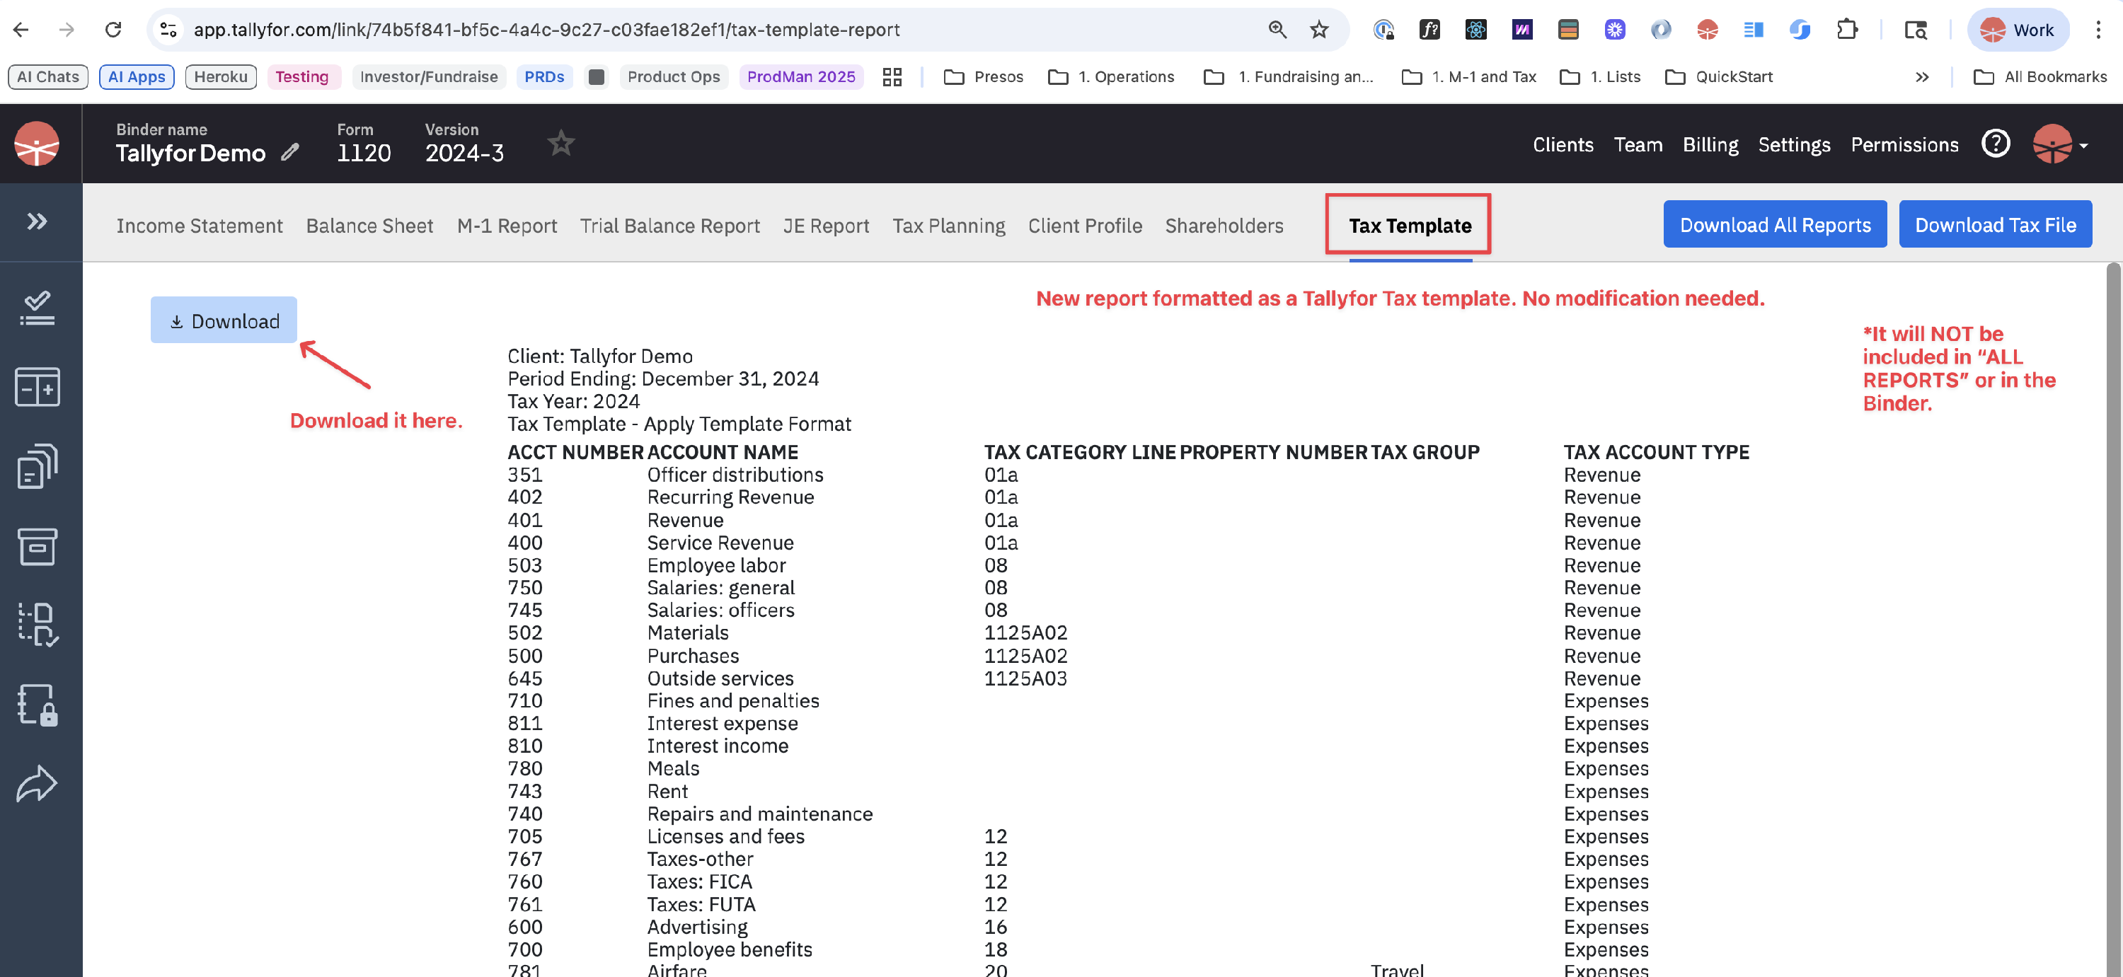Screen dimensions: 2123x977
Task: Bookmark this page with the star icon
Action: pyautogui.click(x=1318, y=30)
